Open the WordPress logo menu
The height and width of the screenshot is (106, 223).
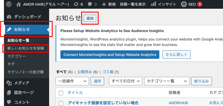coord(9,4)
